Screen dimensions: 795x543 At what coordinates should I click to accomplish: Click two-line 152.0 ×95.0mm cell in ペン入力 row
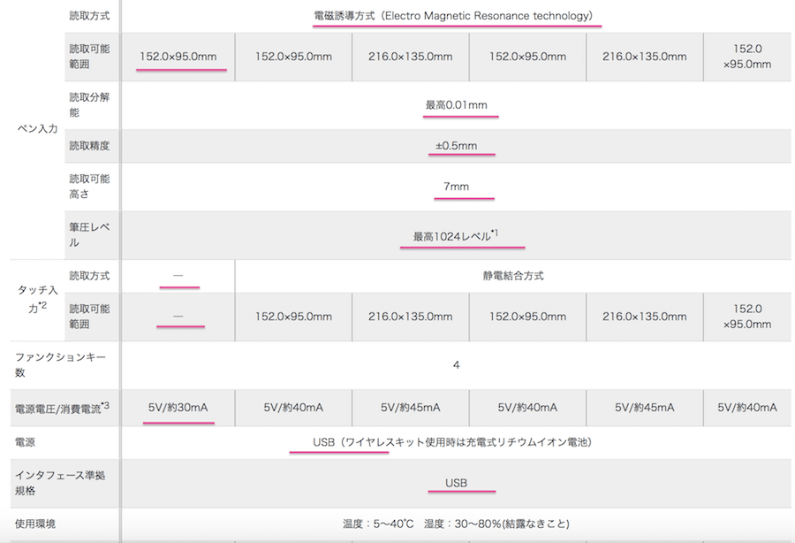tap(746, 57)
